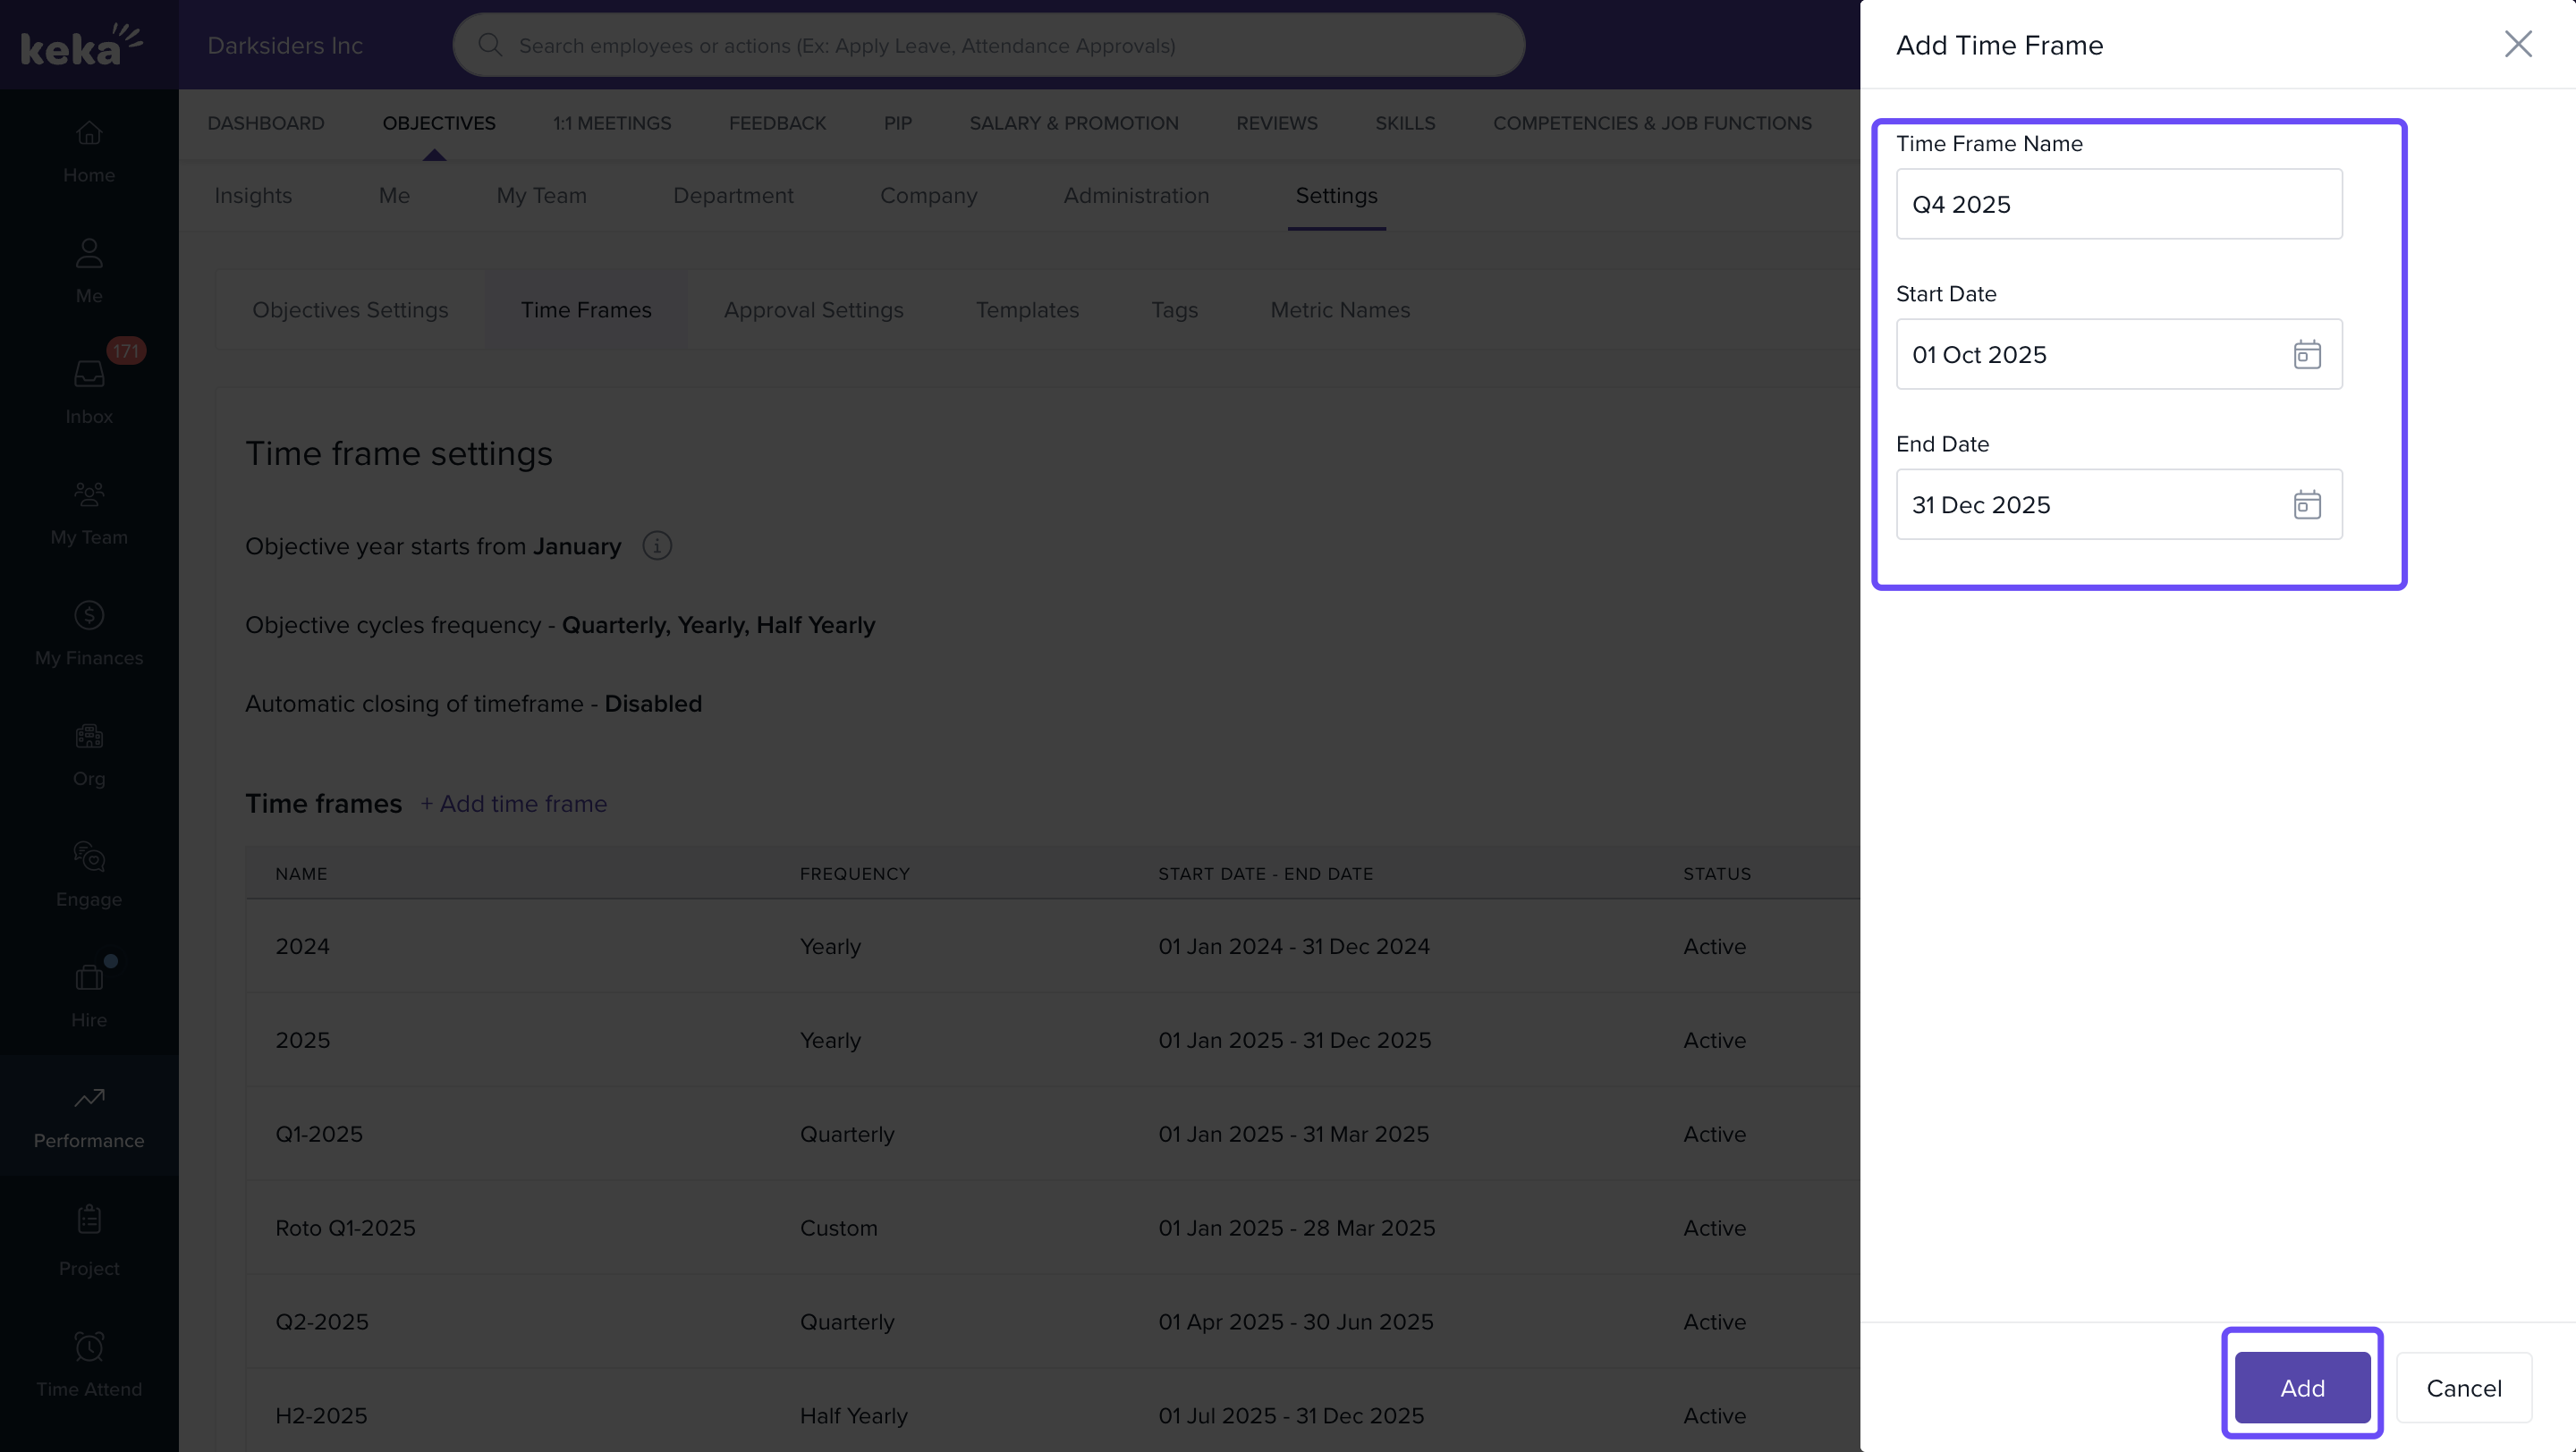Image resolution: width=2576 pixels, height=1452 pixels.
Task: Click the objective year info icon
Action: pyautogui.click(x=656, y=545)
